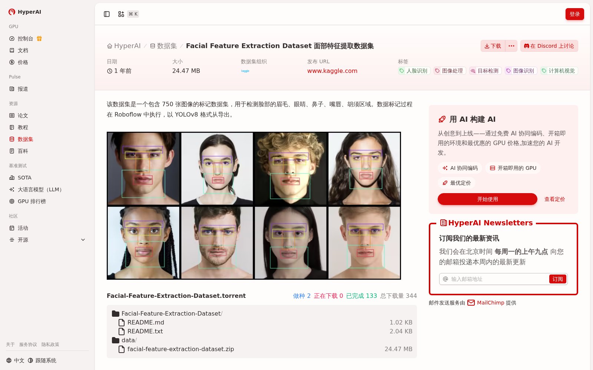The height and width of the screenshot is (370, 593).
Task: Click the 订阅 subscribe button
Action: click(557, 279)
